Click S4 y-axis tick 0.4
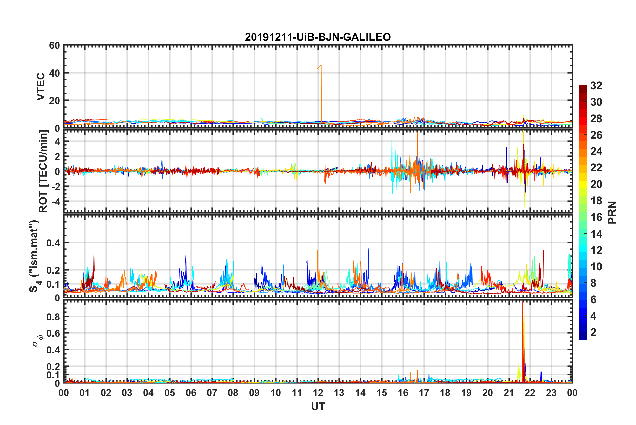The height and width of the screenshot is (425, 636). (53, 243)
